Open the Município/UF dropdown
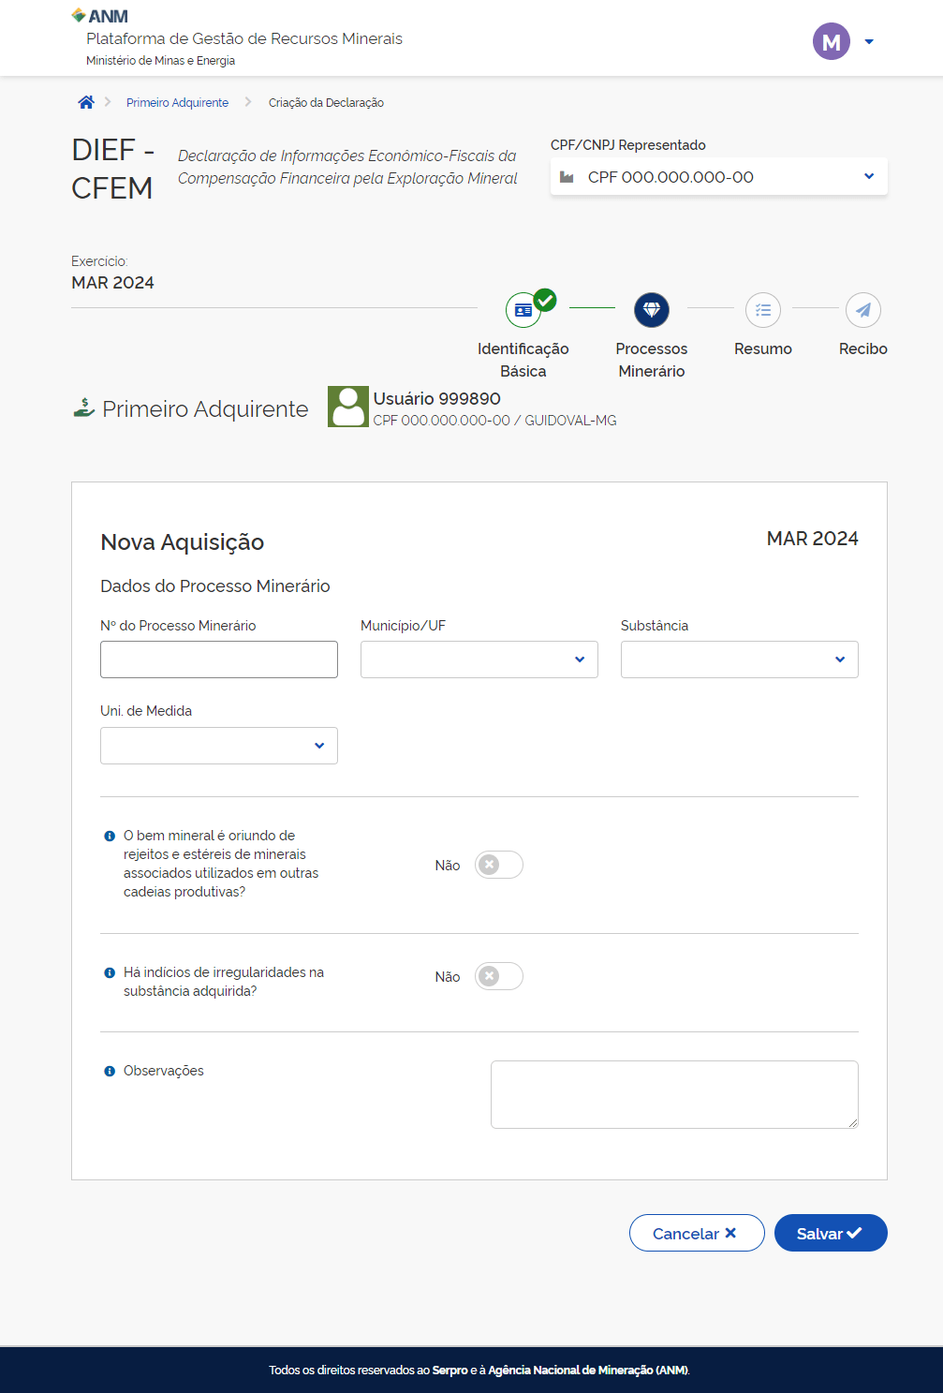 (479, 659)
